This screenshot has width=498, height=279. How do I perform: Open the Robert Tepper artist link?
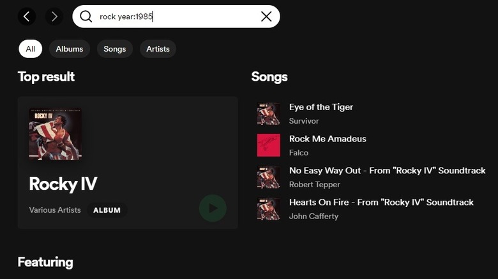[314, 185]
